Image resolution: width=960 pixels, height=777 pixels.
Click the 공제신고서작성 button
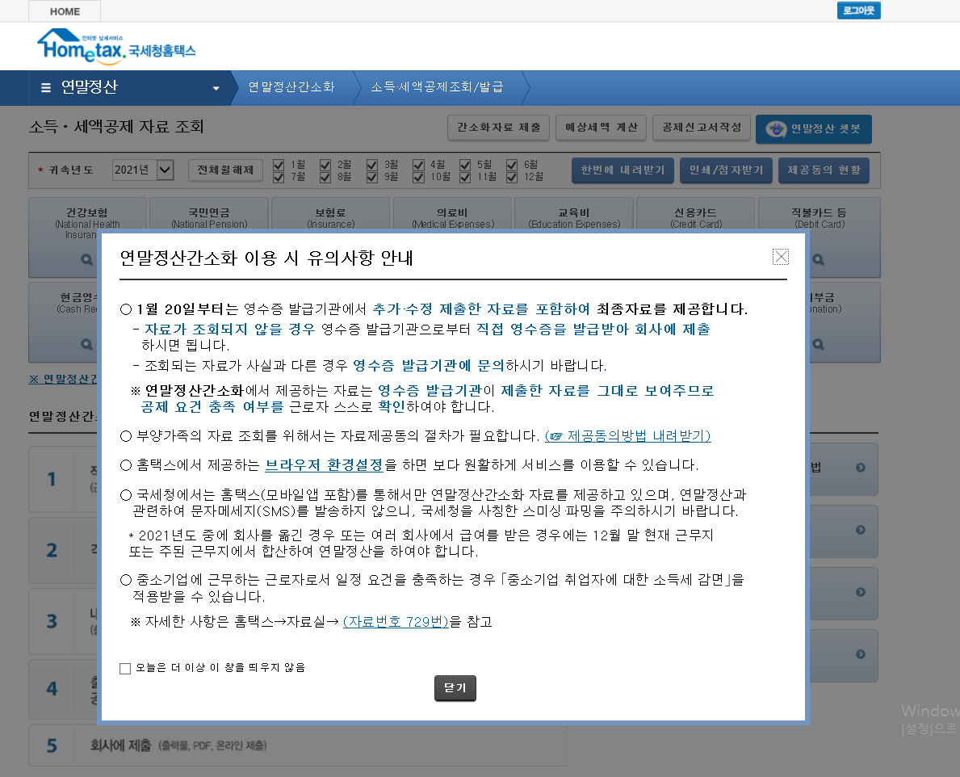click(x=702, y=128)
